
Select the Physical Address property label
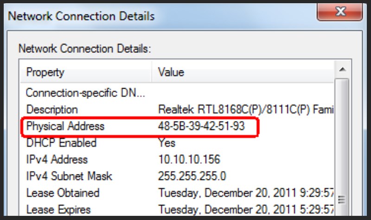65,126
